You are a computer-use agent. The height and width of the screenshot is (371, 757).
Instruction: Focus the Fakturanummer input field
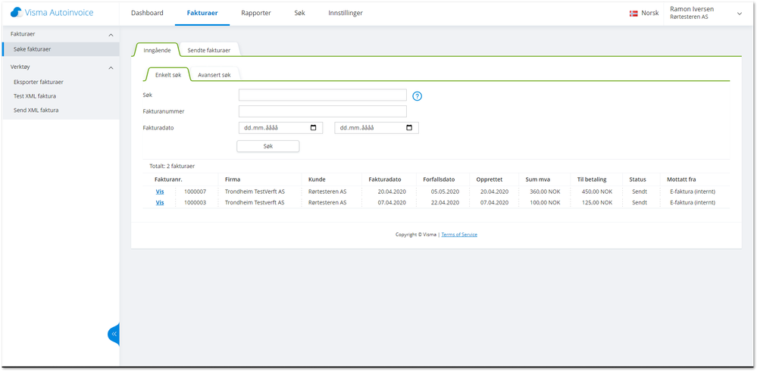click(x=323, y=111)
